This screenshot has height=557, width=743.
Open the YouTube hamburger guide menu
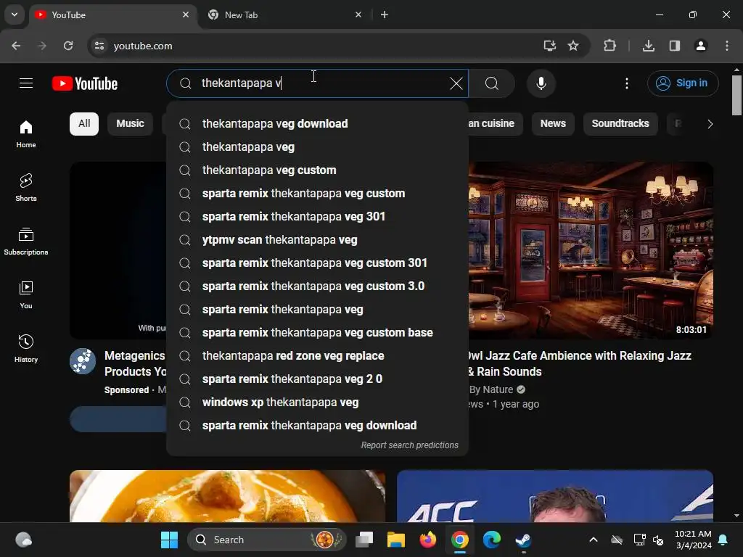(x=26, y=83)
